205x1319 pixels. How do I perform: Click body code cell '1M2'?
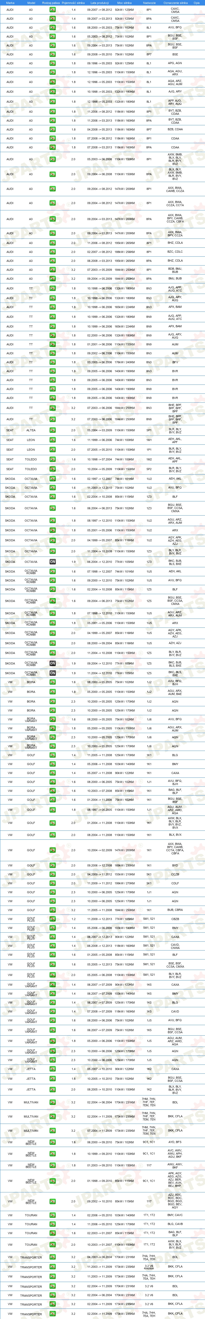(149, 459)
